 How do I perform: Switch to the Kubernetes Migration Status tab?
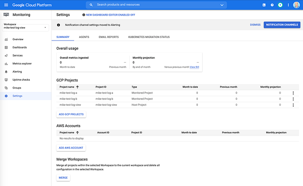tap(149, 37)
